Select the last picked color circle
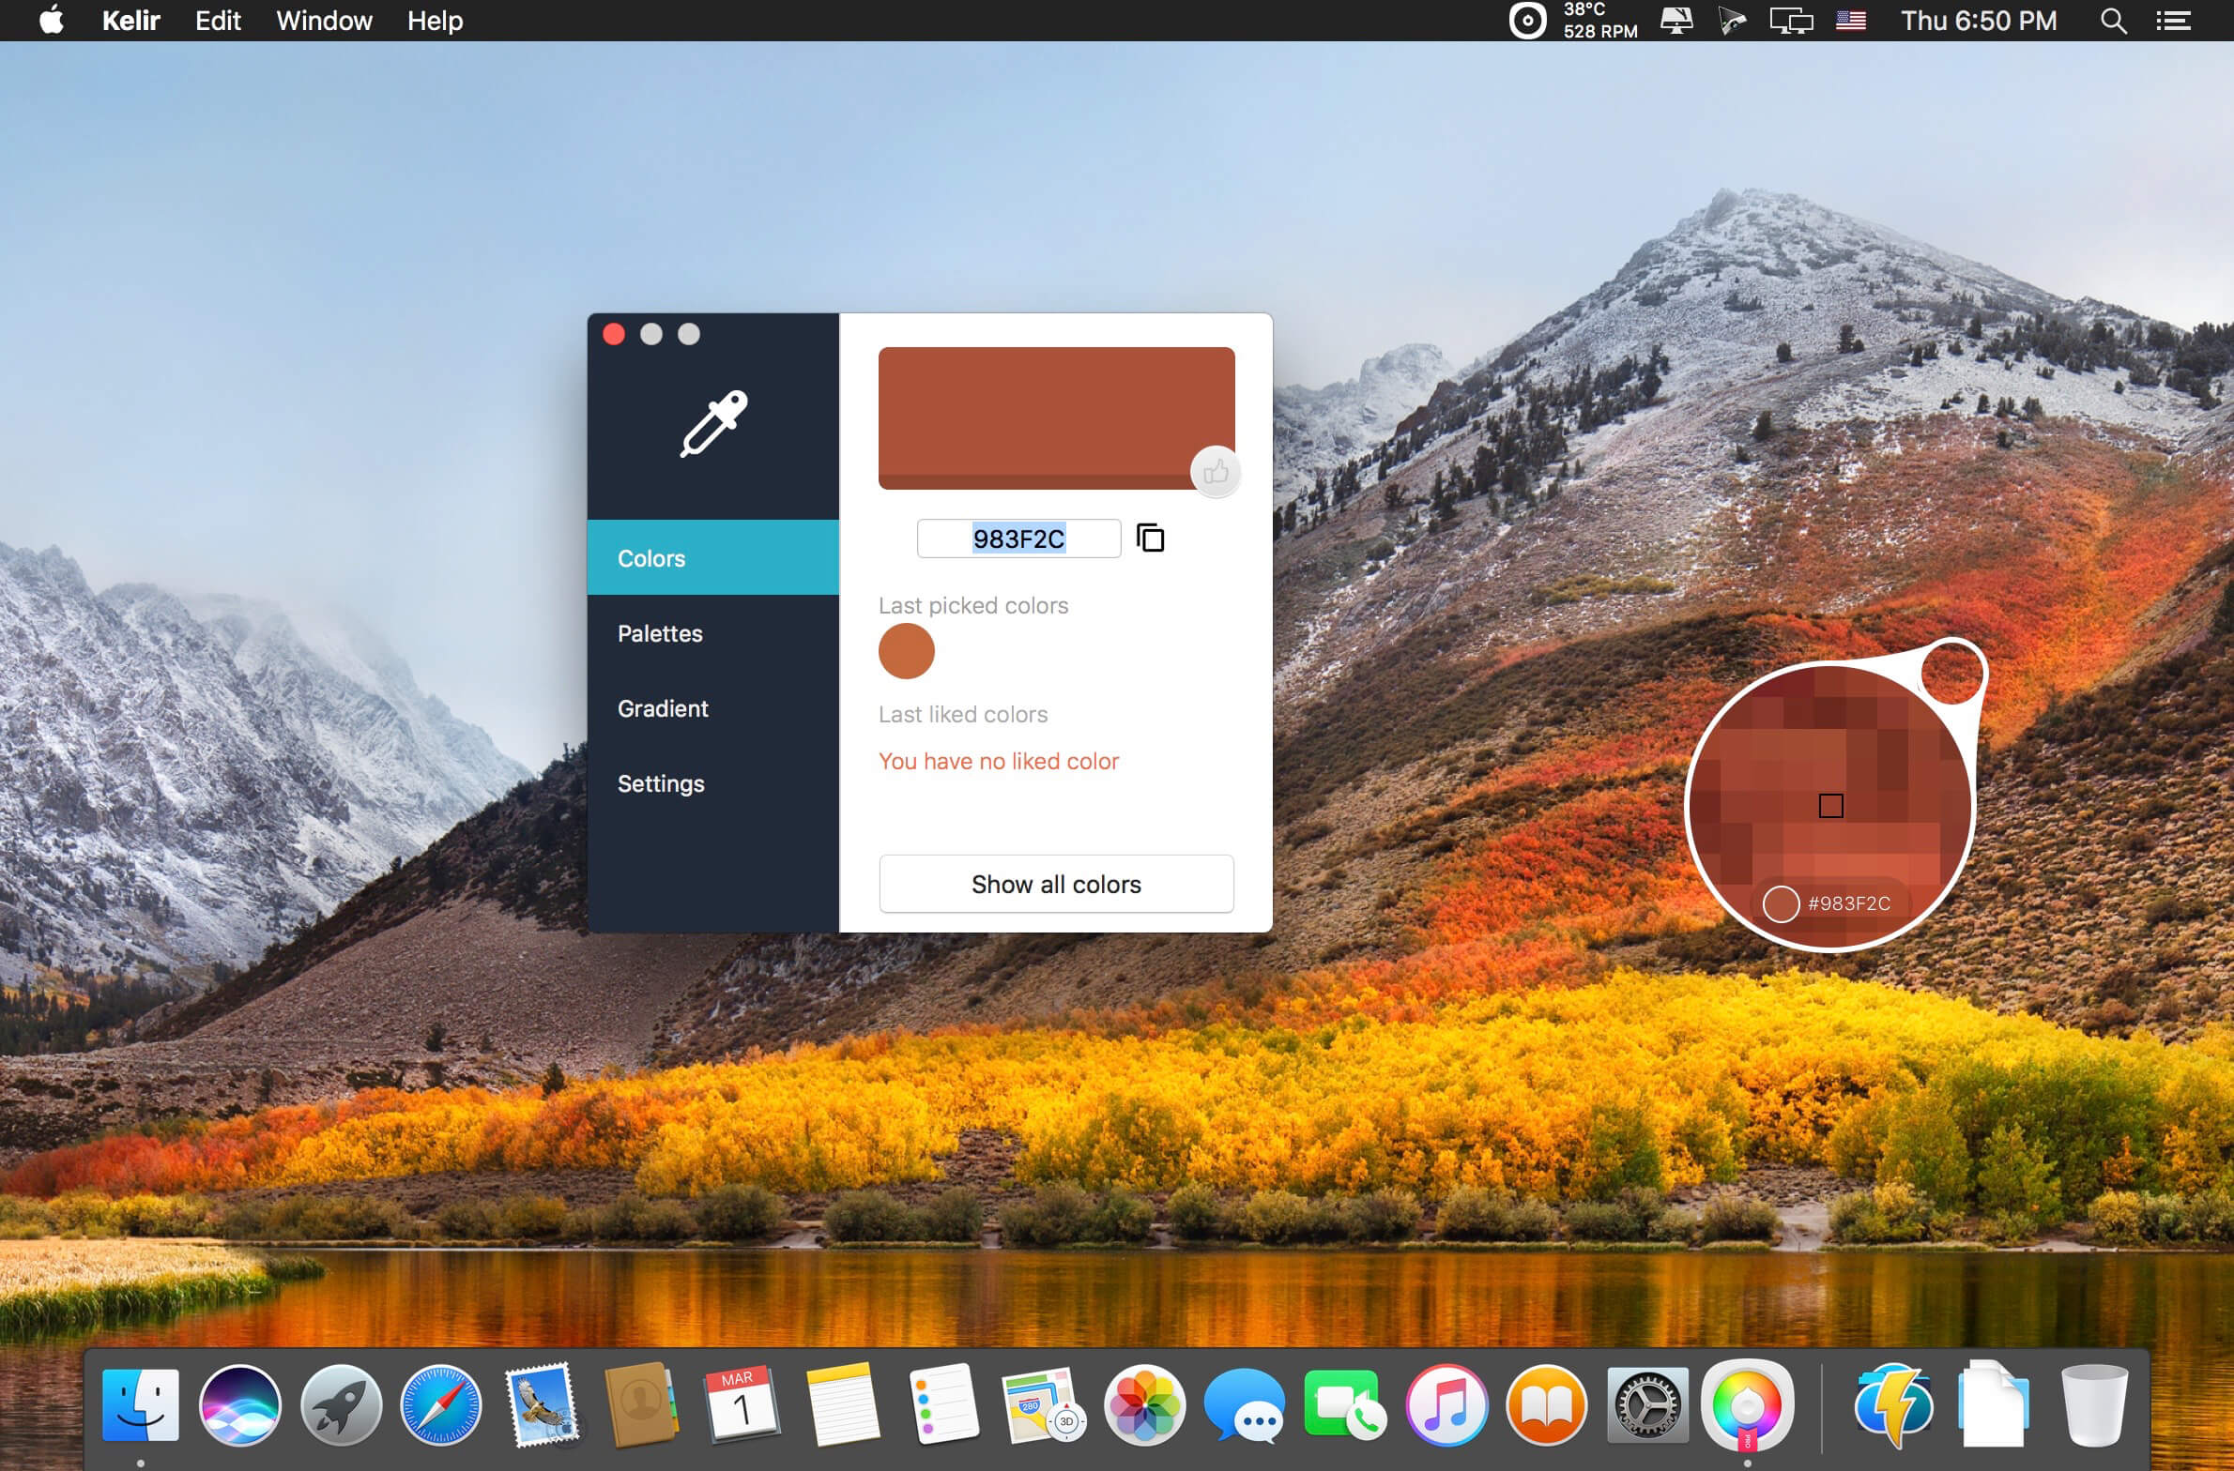This screenshot has height=1471, width=2234. tap(907, 651)
